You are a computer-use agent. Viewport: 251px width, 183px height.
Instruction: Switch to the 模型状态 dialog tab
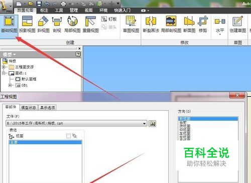click(x=29, y=108)
